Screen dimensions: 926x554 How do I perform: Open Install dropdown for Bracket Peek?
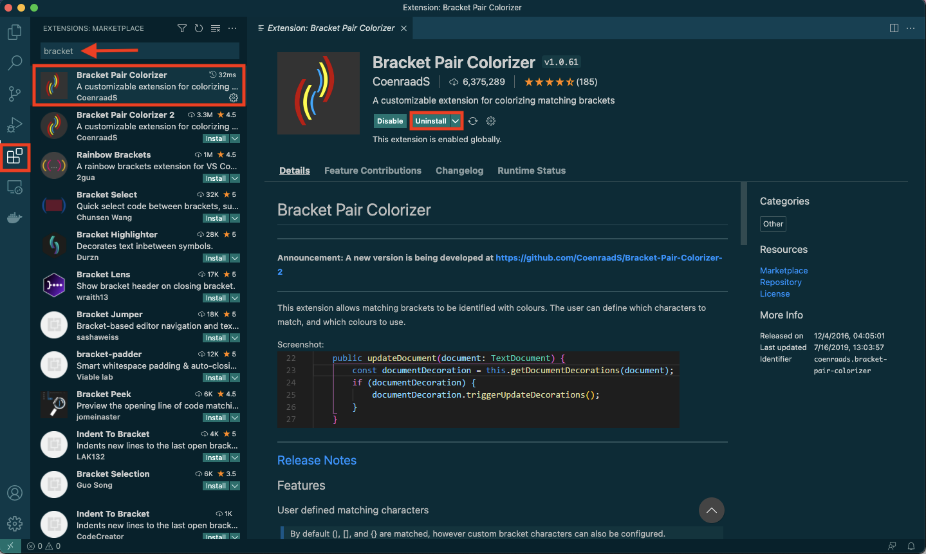[x=235, y=418]
